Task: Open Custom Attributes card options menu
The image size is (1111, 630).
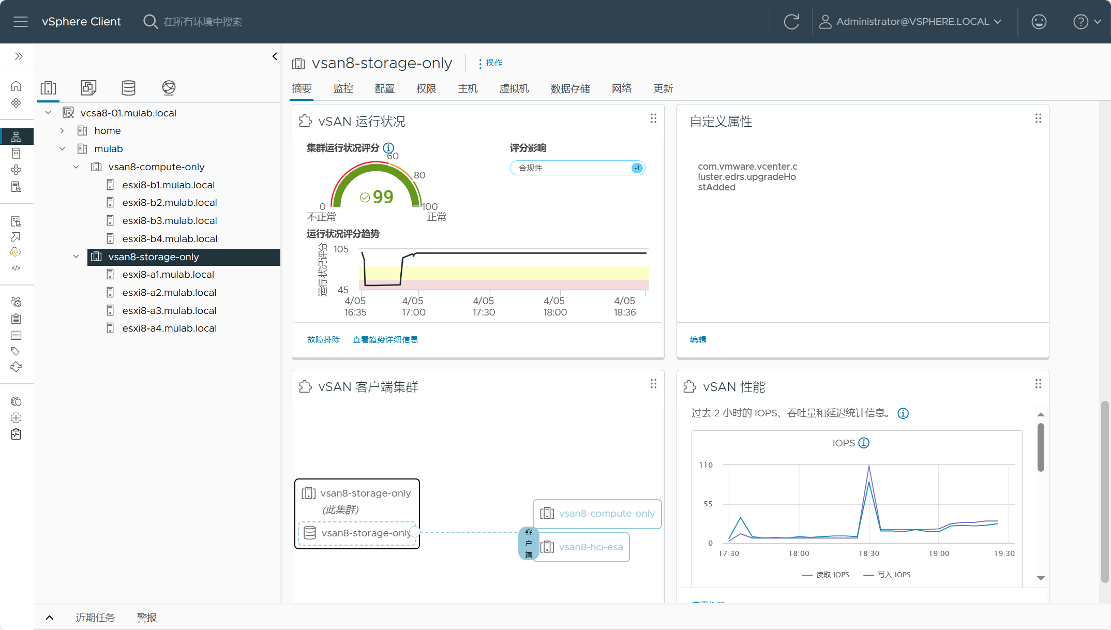Action: (1038, 119)
